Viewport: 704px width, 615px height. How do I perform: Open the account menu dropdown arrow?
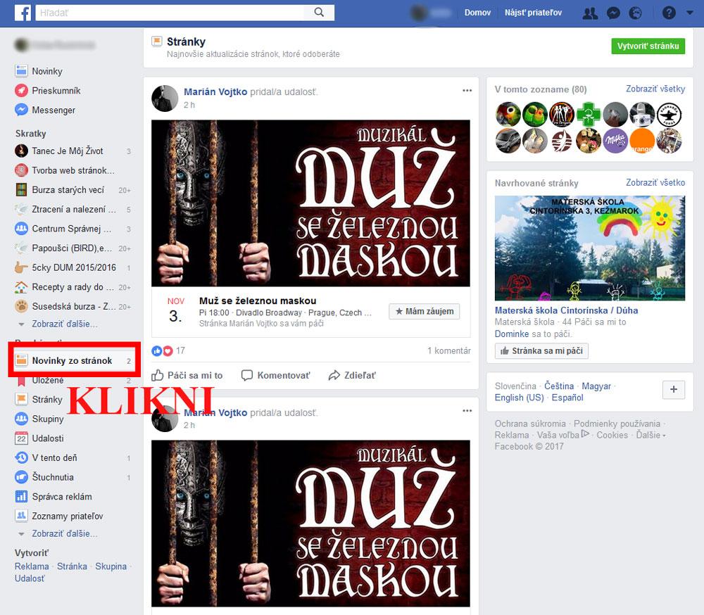point(690,13)
